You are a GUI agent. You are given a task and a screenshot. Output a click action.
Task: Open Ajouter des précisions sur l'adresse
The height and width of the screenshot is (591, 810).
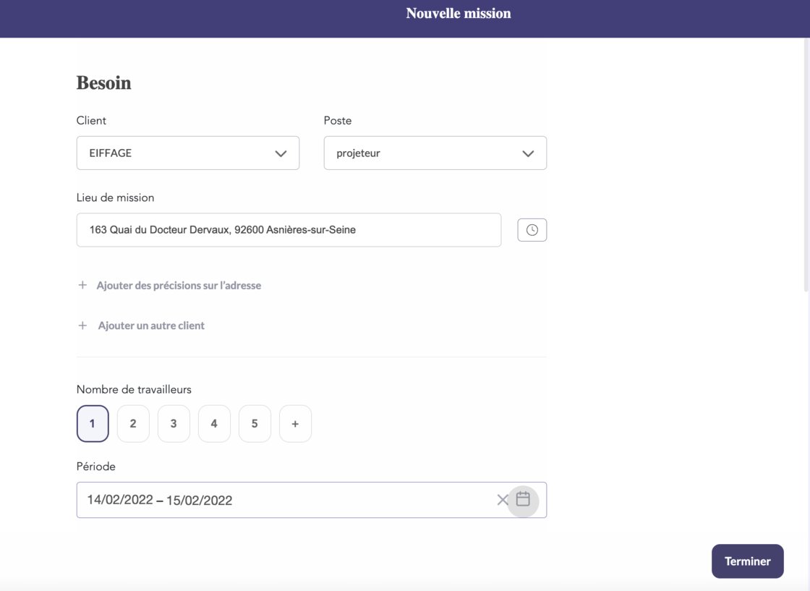point(179,285)
